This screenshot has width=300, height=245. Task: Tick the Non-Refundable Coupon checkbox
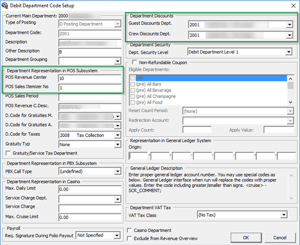click(135, 62)
